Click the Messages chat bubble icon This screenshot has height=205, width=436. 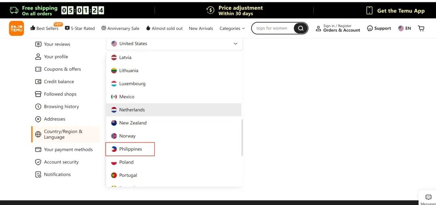428,197
